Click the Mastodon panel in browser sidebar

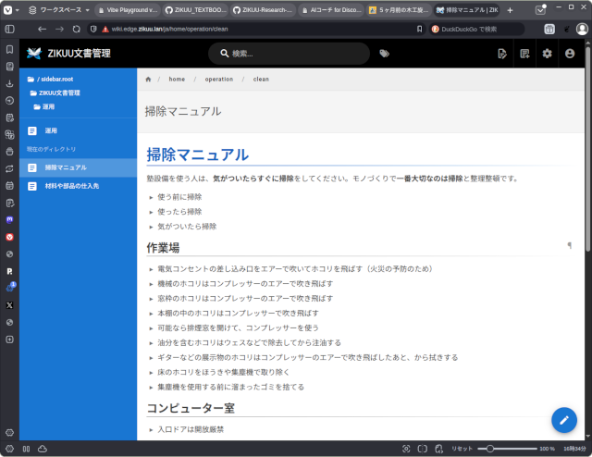(9, 219)
